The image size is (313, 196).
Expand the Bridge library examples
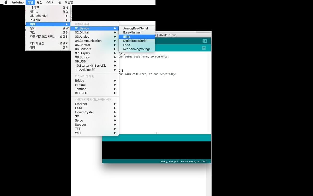(x=95, y=81)
